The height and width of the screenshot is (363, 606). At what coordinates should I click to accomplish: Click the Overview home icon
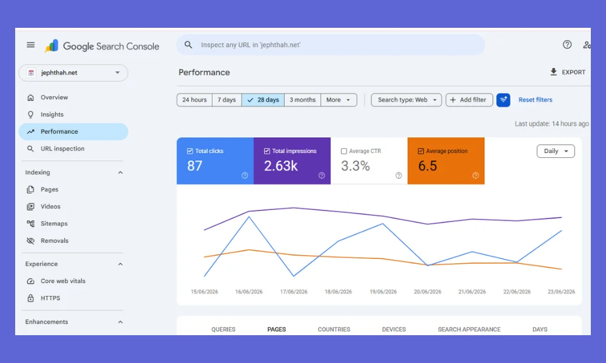click(30, 97)
